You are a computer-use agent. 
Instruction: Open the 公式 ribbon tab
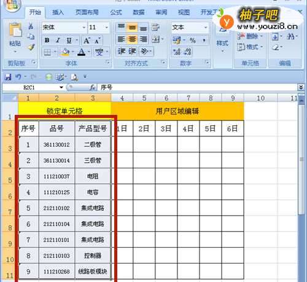click(116, 12)
